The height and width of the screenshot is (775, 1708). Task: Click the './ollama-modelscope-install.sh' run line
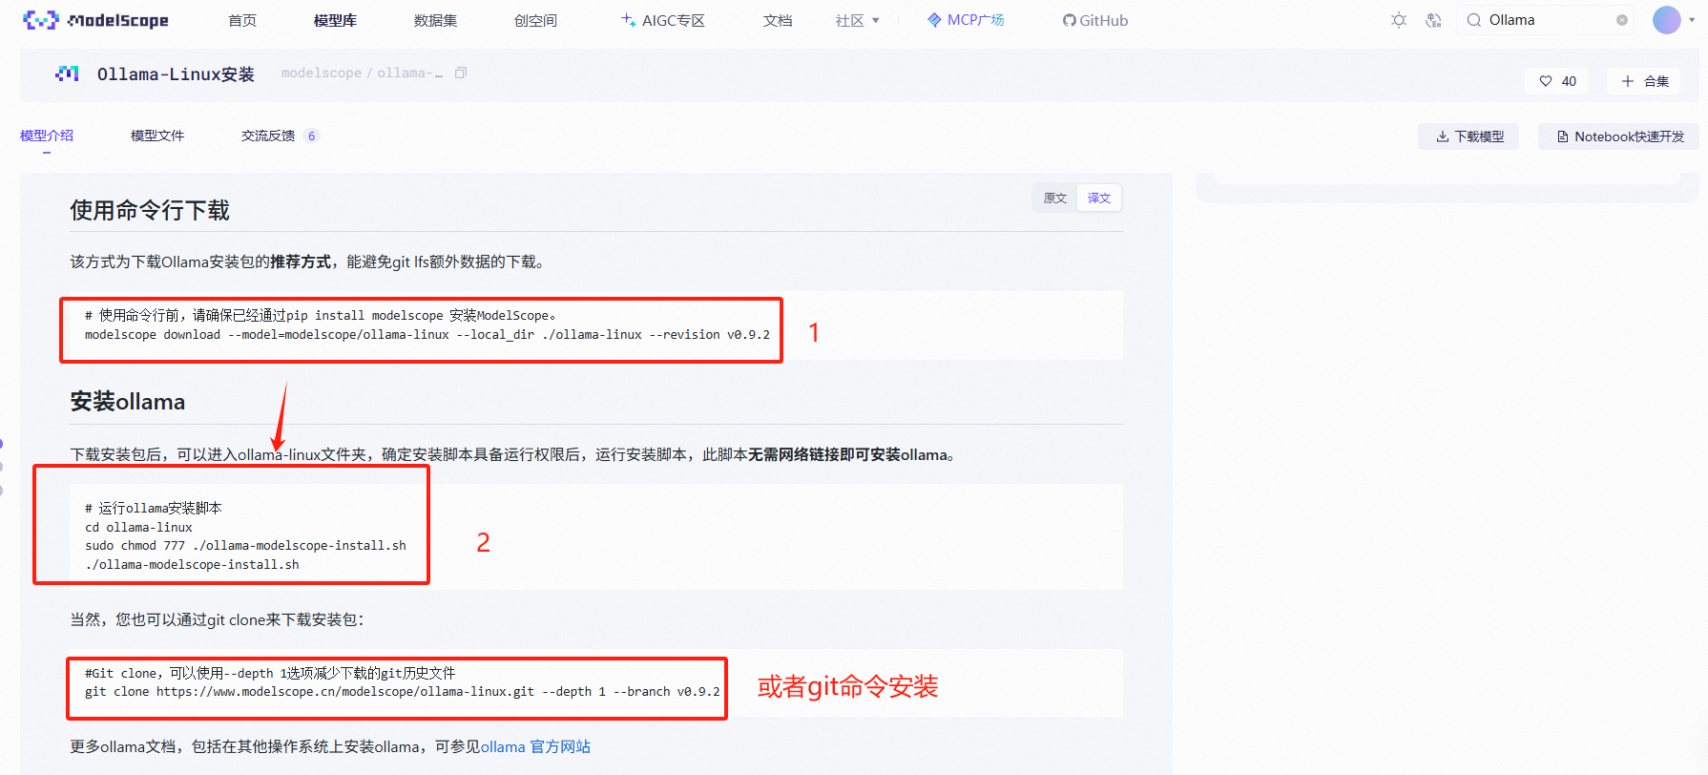pyautogui.click(x=192, y=564)
